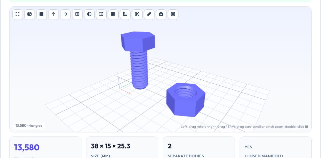Click the XYZ axis gizmo at origin

(x=124, y=84)
